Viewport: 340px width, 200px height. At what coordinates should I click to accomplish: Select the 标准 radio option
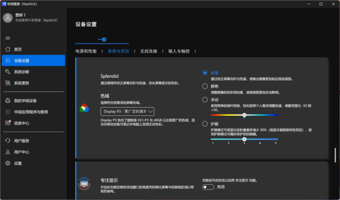[x=205, y=73]
